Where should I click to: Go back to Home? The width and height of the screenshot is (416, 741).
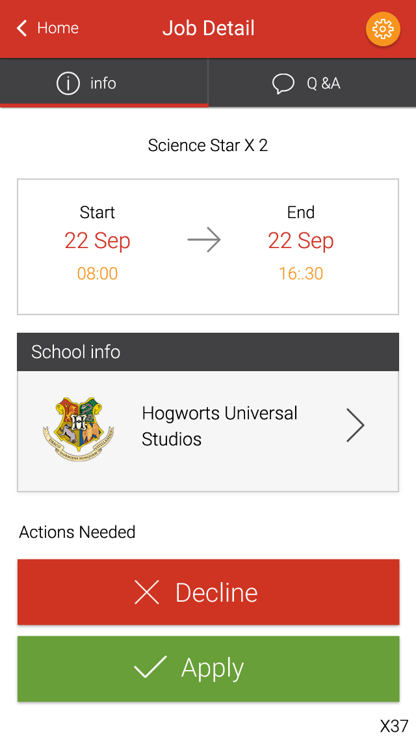[x=47, y=28]
